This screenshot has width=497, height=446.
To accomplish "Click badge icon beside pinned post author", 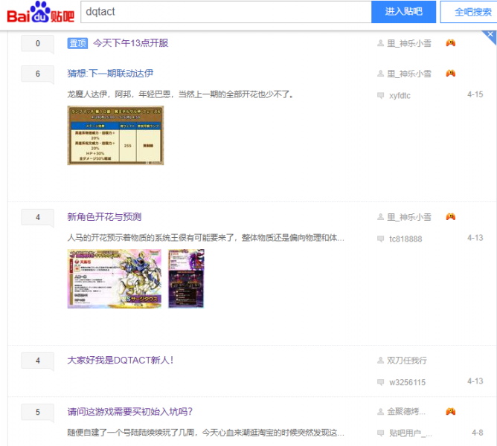I will (x=451, y=43).
